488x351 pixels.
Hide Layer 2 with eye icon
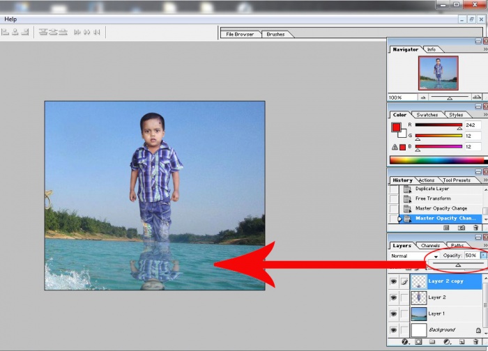(393, 297)
